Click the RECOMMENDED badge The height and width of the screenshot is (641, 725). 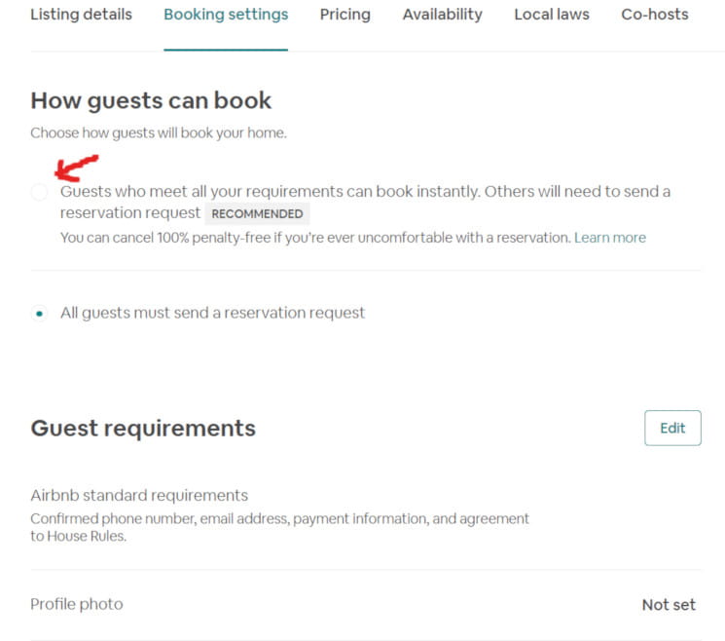pyautogui.click(x=257, y=214)
